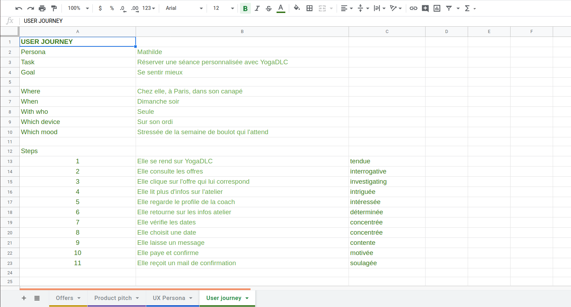This screenshot has width=571, height=307.
Task: Click the Undo icon
Action: click(x=19, y=8)
